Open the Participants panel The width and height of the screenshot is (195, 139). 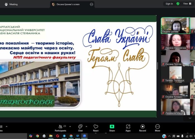(x=60, y=127)
